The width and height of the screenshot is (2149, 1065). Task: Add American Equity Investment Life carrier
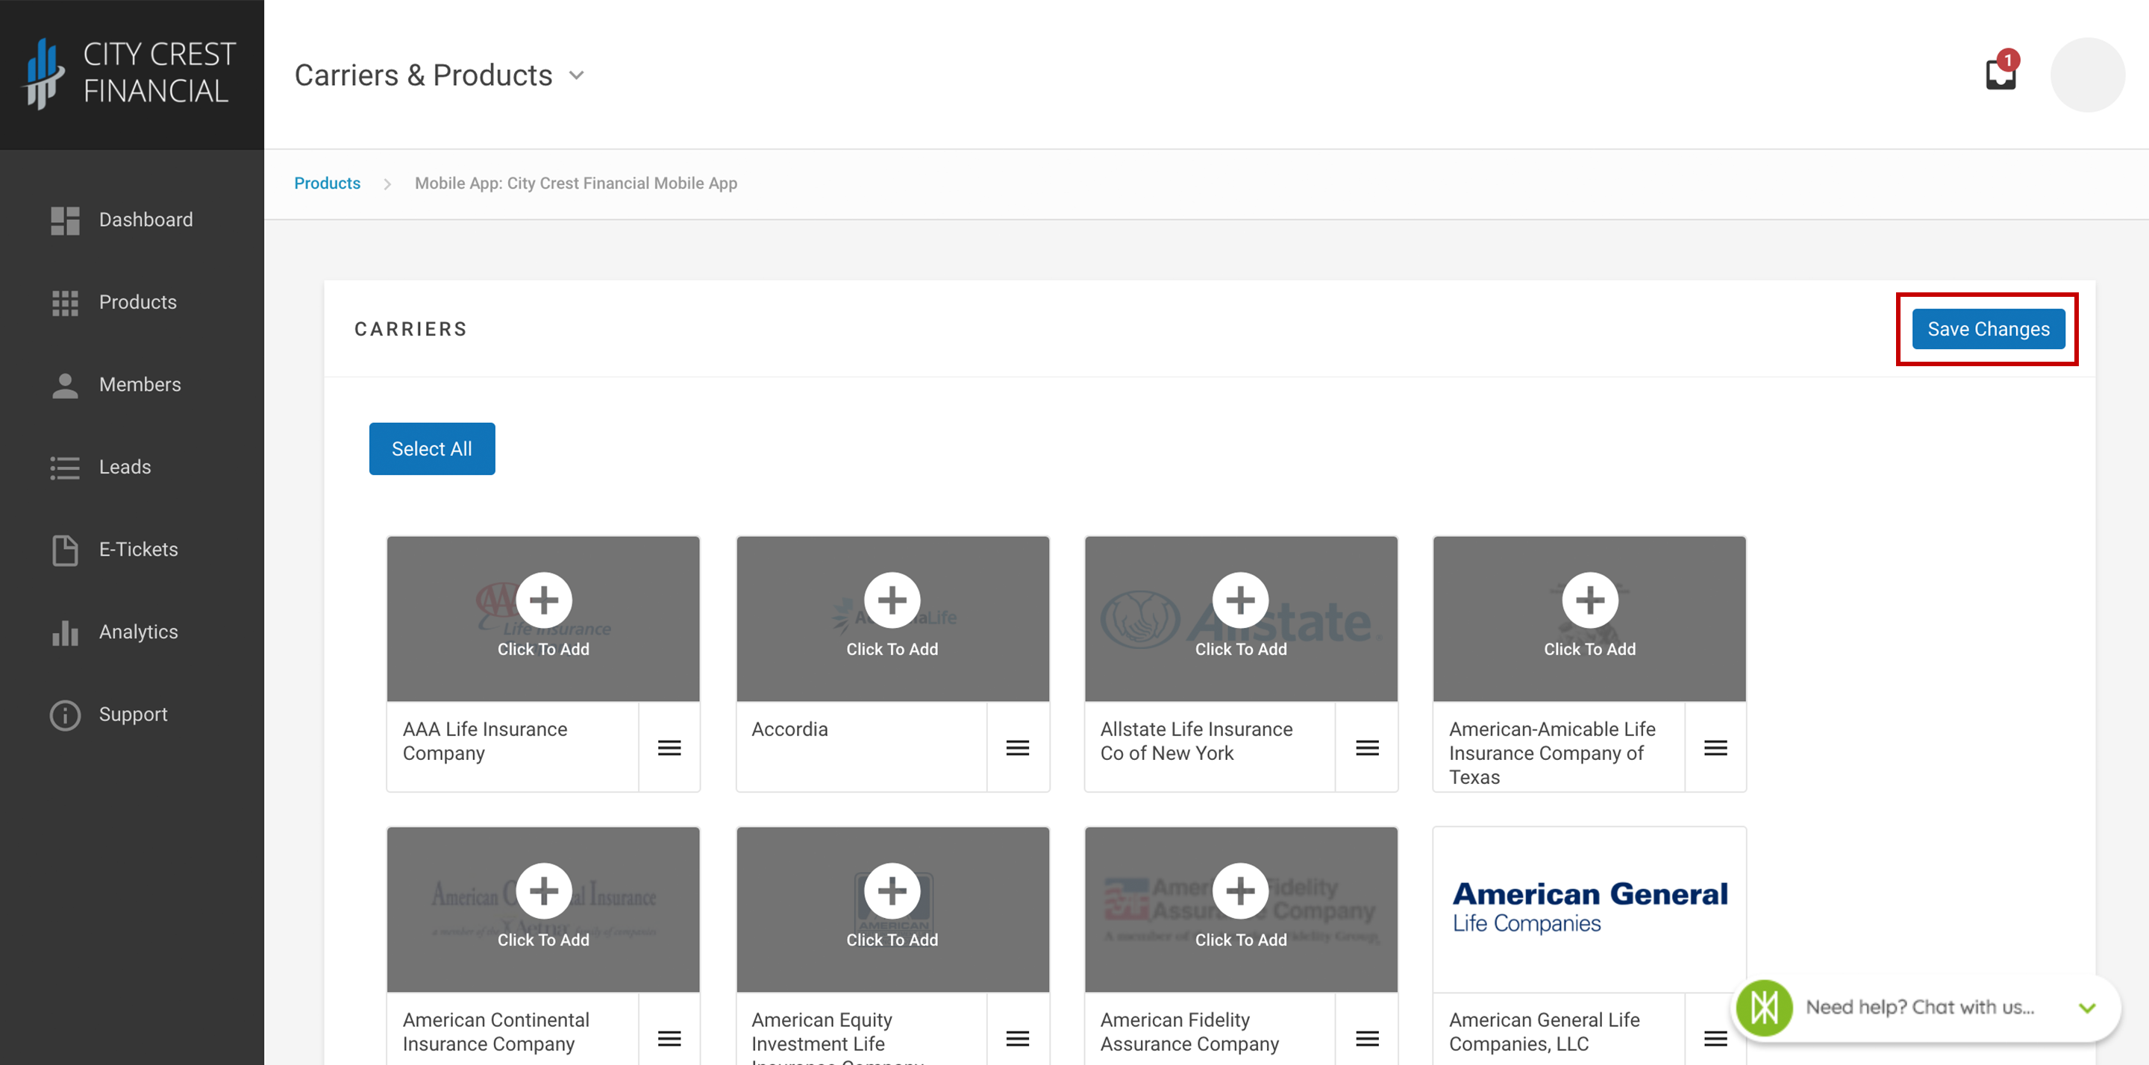tap(892, 910)
